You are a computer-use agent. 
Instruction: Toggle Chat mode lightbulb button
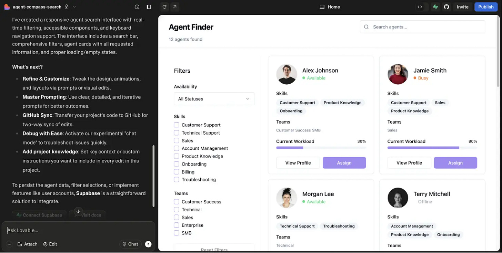(x=130, y=244)
